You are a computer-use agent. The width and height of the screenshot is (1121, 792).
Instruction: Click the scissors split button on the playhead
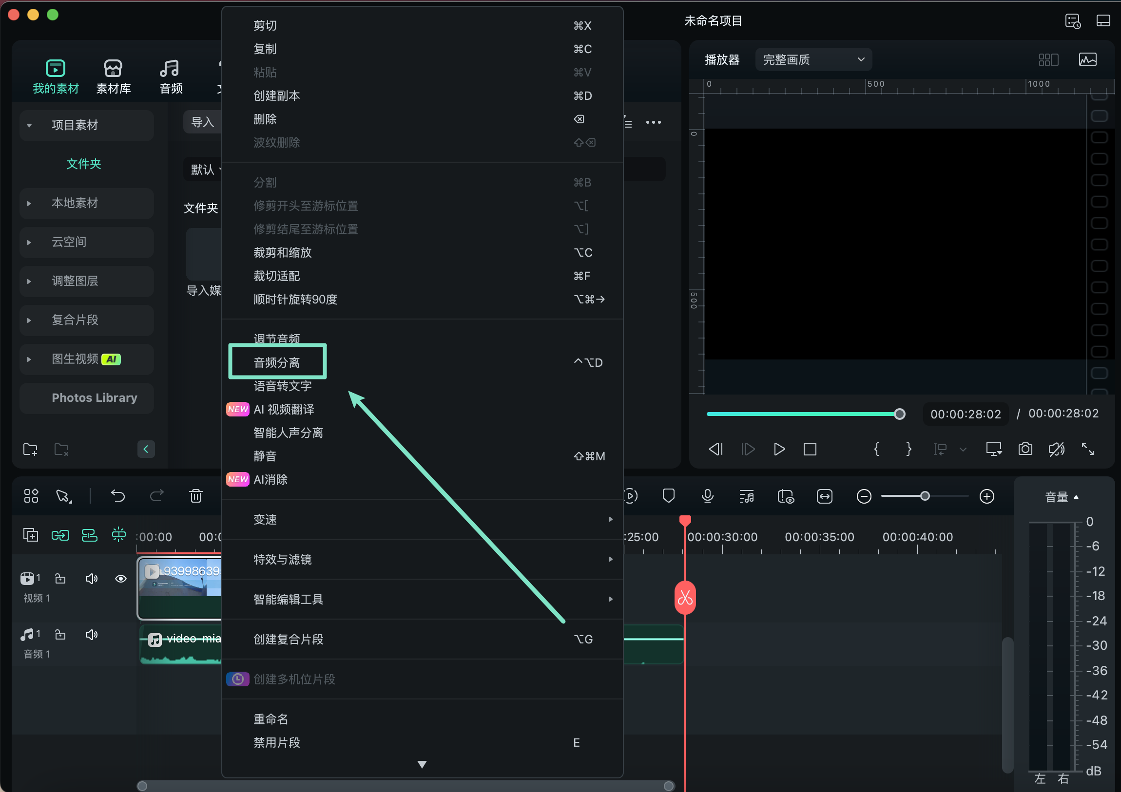pos(685,596)
